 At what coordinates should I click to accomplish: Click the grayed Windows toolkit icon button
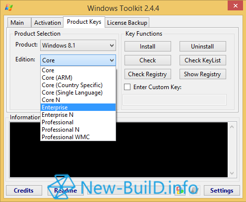click(x=194, y=191)
